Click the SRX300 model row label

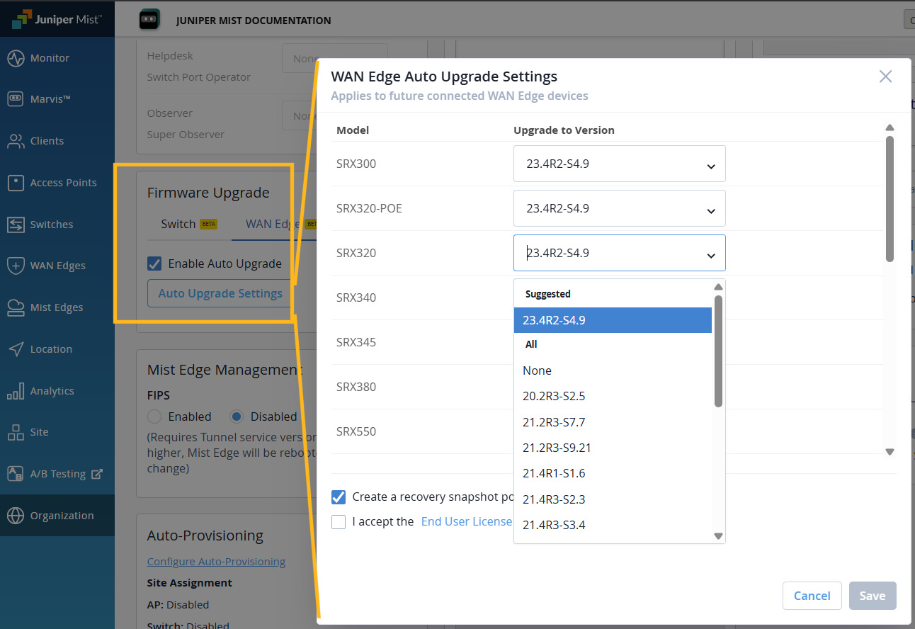(356, 164)
